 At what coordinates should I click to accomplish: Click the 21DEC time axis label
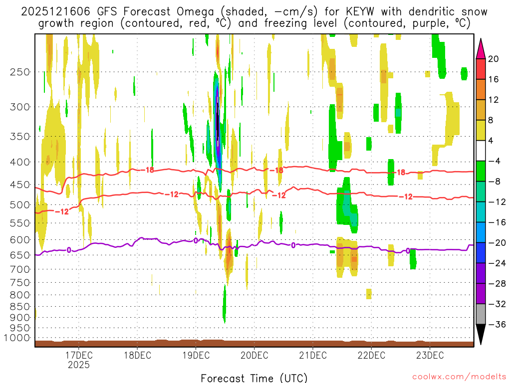click(313, 355)
